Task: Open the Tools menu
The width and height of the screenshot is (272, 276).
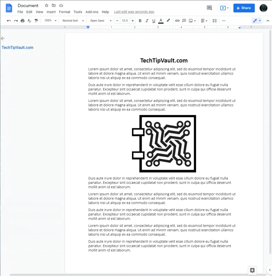Action: coord(78,12)
